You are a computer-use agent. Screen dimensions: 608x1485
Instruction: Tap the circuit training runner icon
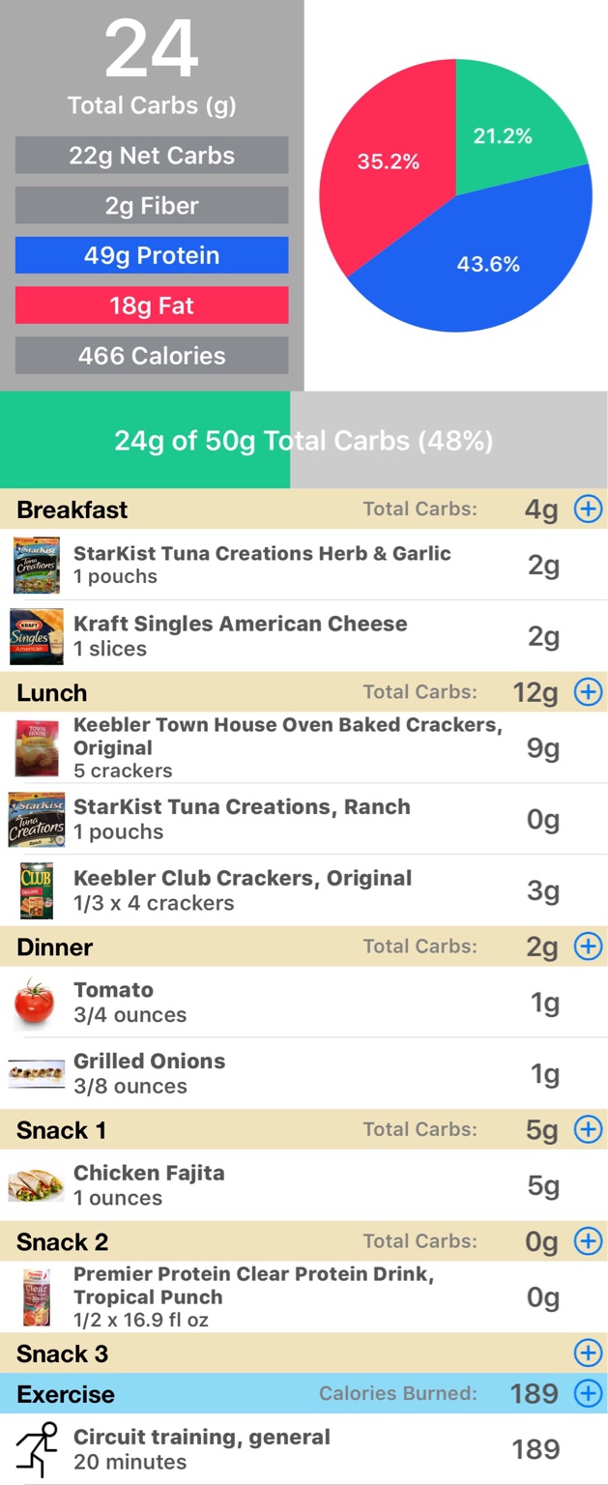pos(37,1449)
